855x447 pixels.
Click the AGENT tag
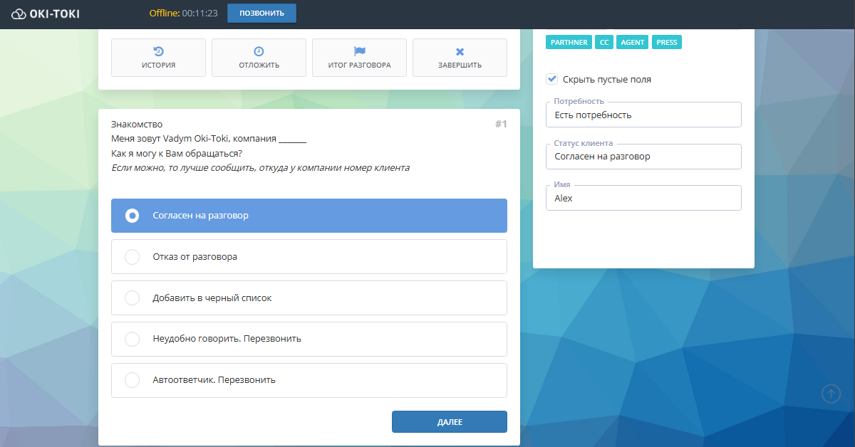point(633,42)
